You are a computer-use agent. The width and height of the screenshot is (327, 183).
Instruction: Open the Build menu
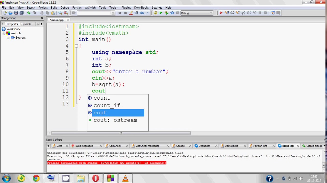point(54,8)
